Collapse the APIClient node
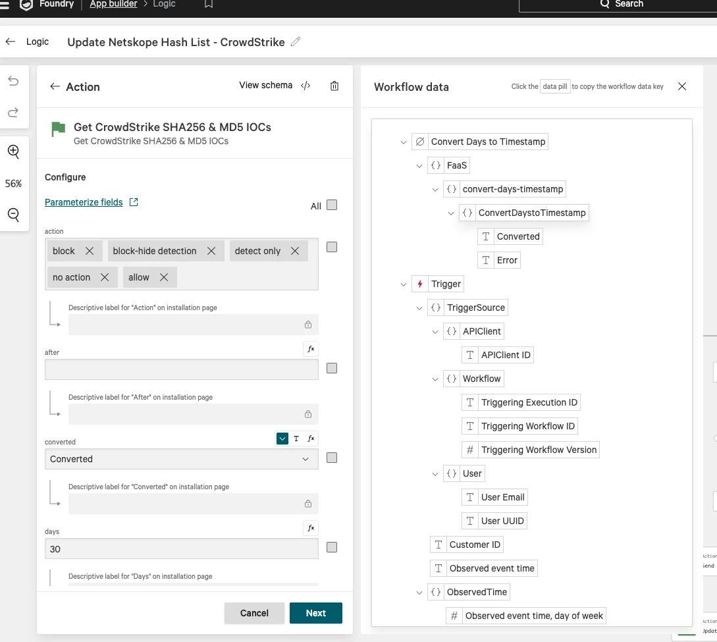 coord(435,332)
